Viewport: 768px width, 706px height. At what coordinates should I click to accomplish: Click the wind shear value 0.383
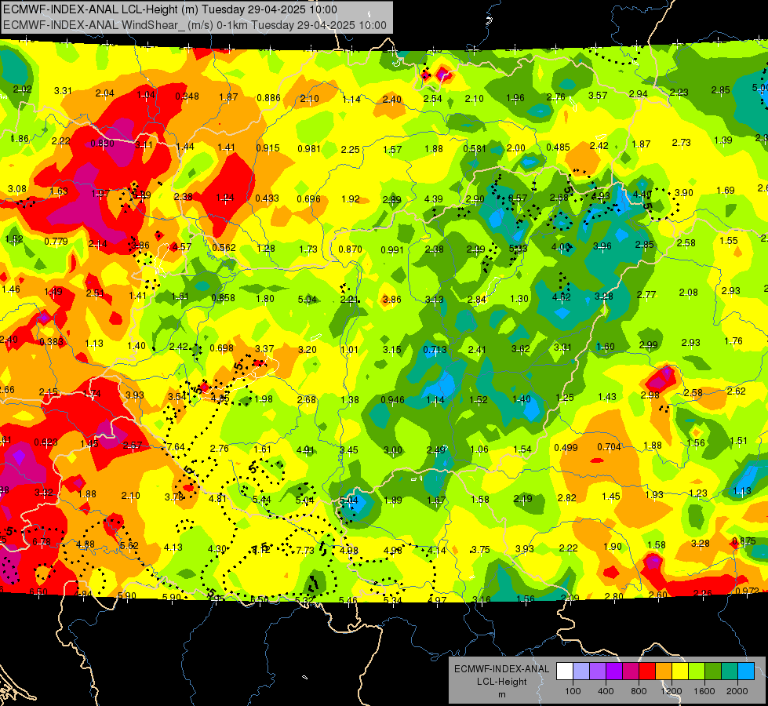click(51, 341)
